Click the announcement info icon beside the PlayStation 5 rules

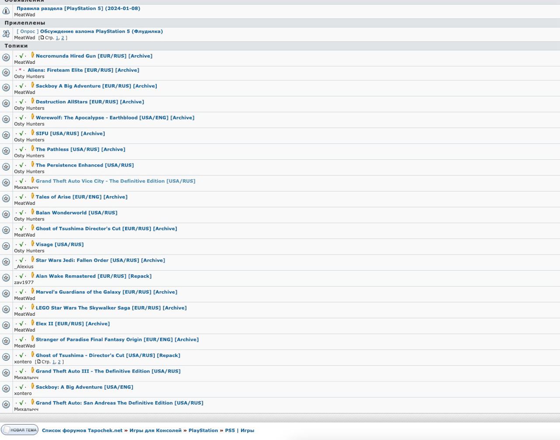click(x=6, y=11)
